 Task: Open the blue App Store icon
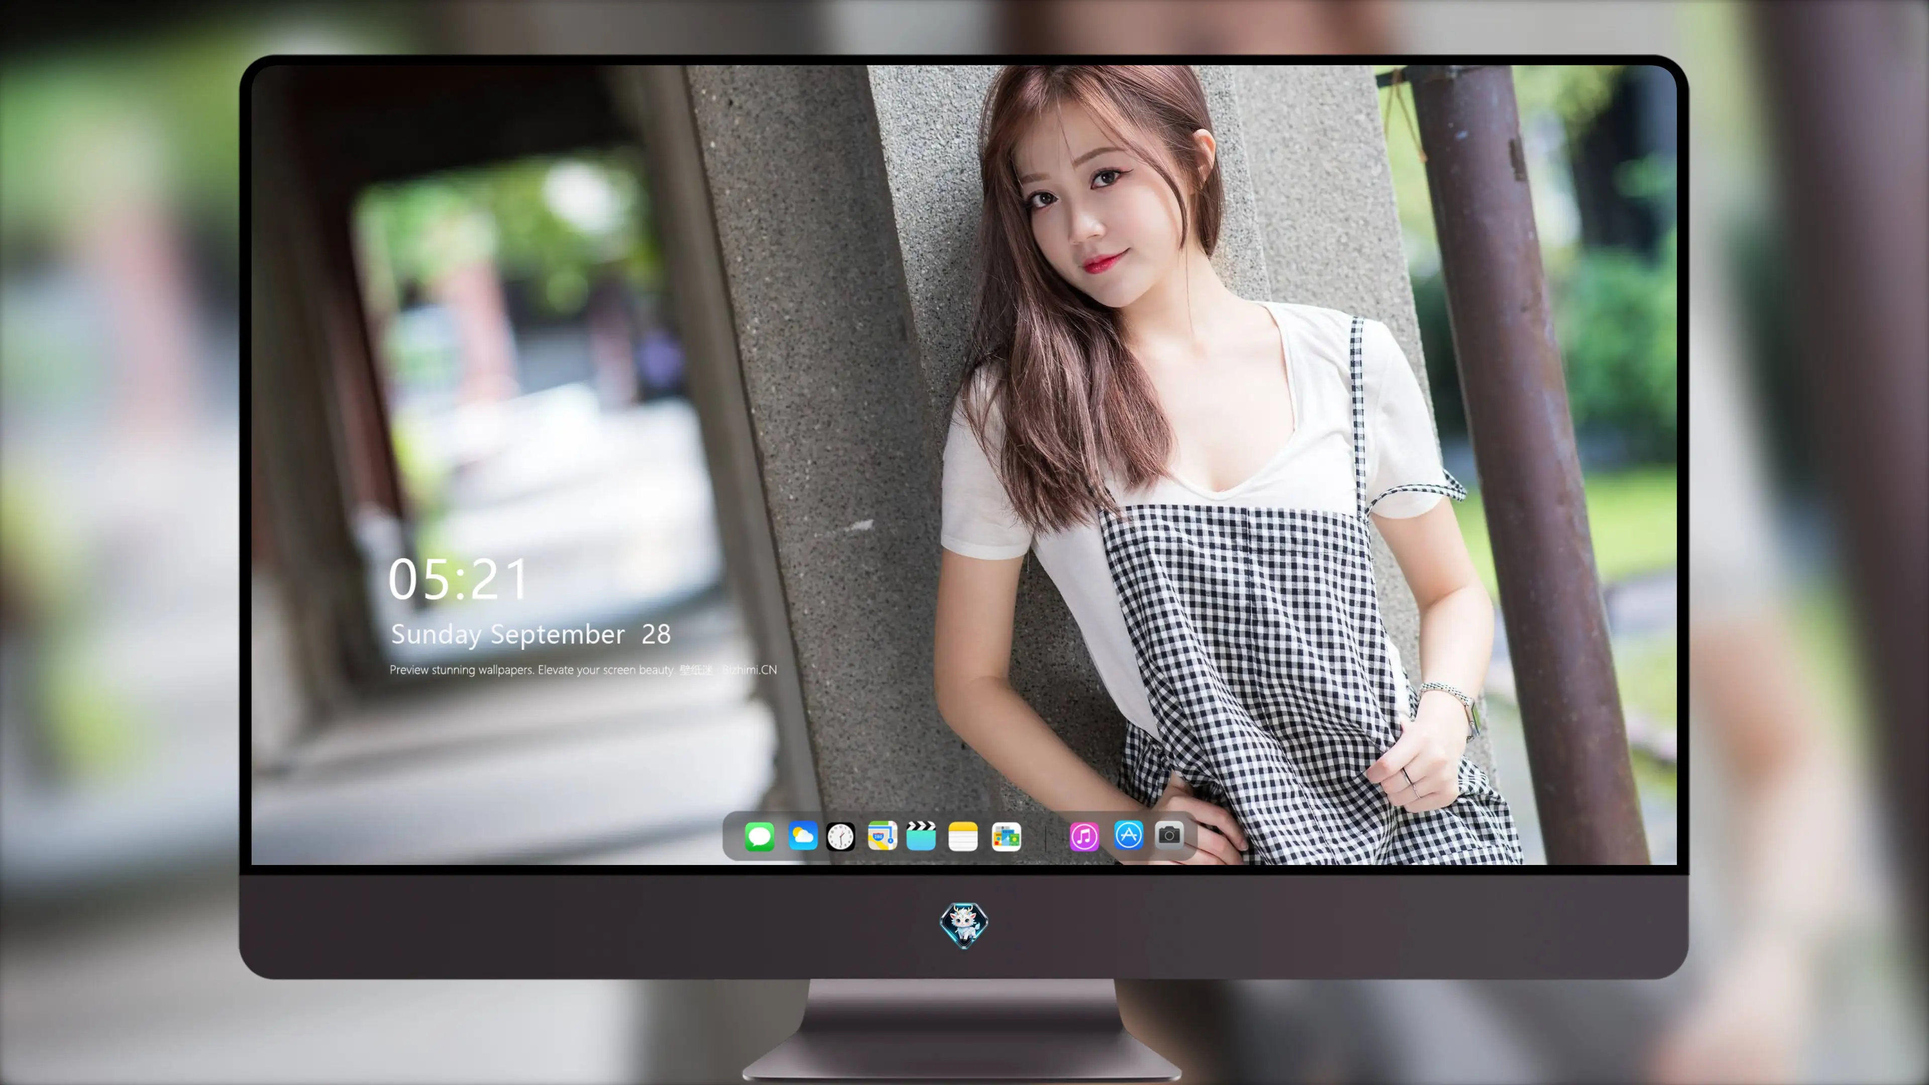tap(1128, 835)
